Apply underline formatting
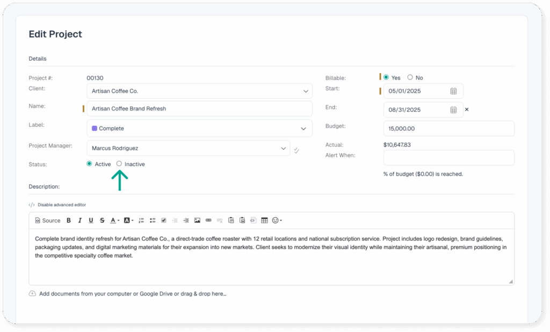 click(91, 220)
